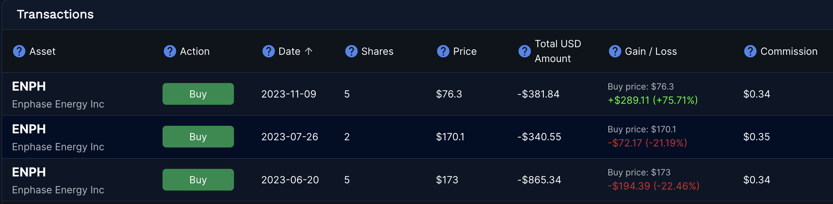Image resolution: width=833 pixels, height=204 pixels.
Task: Open ENPH asset from the 2023-11-09 row
Action: click(x=29, y=86)
